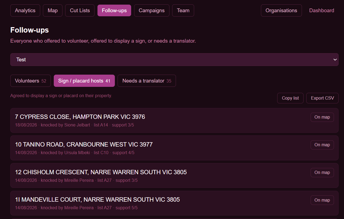Select Sign / placard hosts filter
The width and height of the screenshot is (344, 219).
point(84,81)
